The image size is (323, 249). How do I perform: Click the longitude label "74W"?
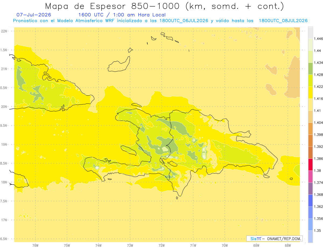[x=99, y=245]
